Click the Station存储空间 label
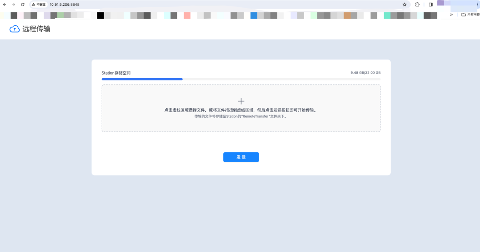 pyautogui.click(x=116, y=73)
